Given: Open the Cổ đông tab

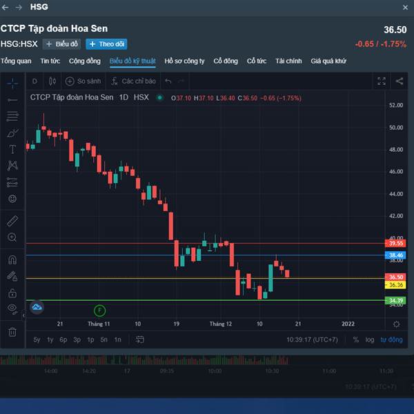Looking at the screenshot, I should coord(226,61).
